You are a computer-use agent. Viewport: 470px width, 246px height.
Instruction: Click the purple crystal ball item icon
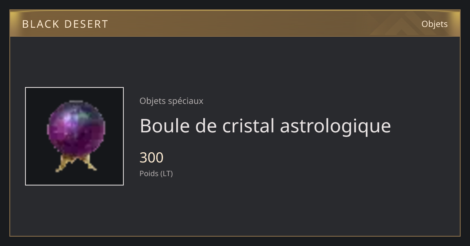pyautogui.click(x=76, y=136)
